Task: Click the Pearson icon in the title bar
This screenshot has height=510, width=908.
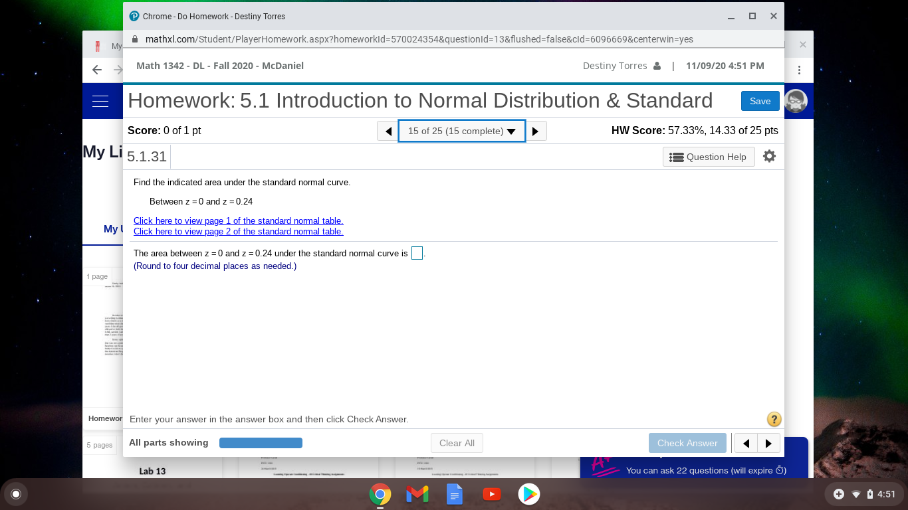Action: [134, 16]
